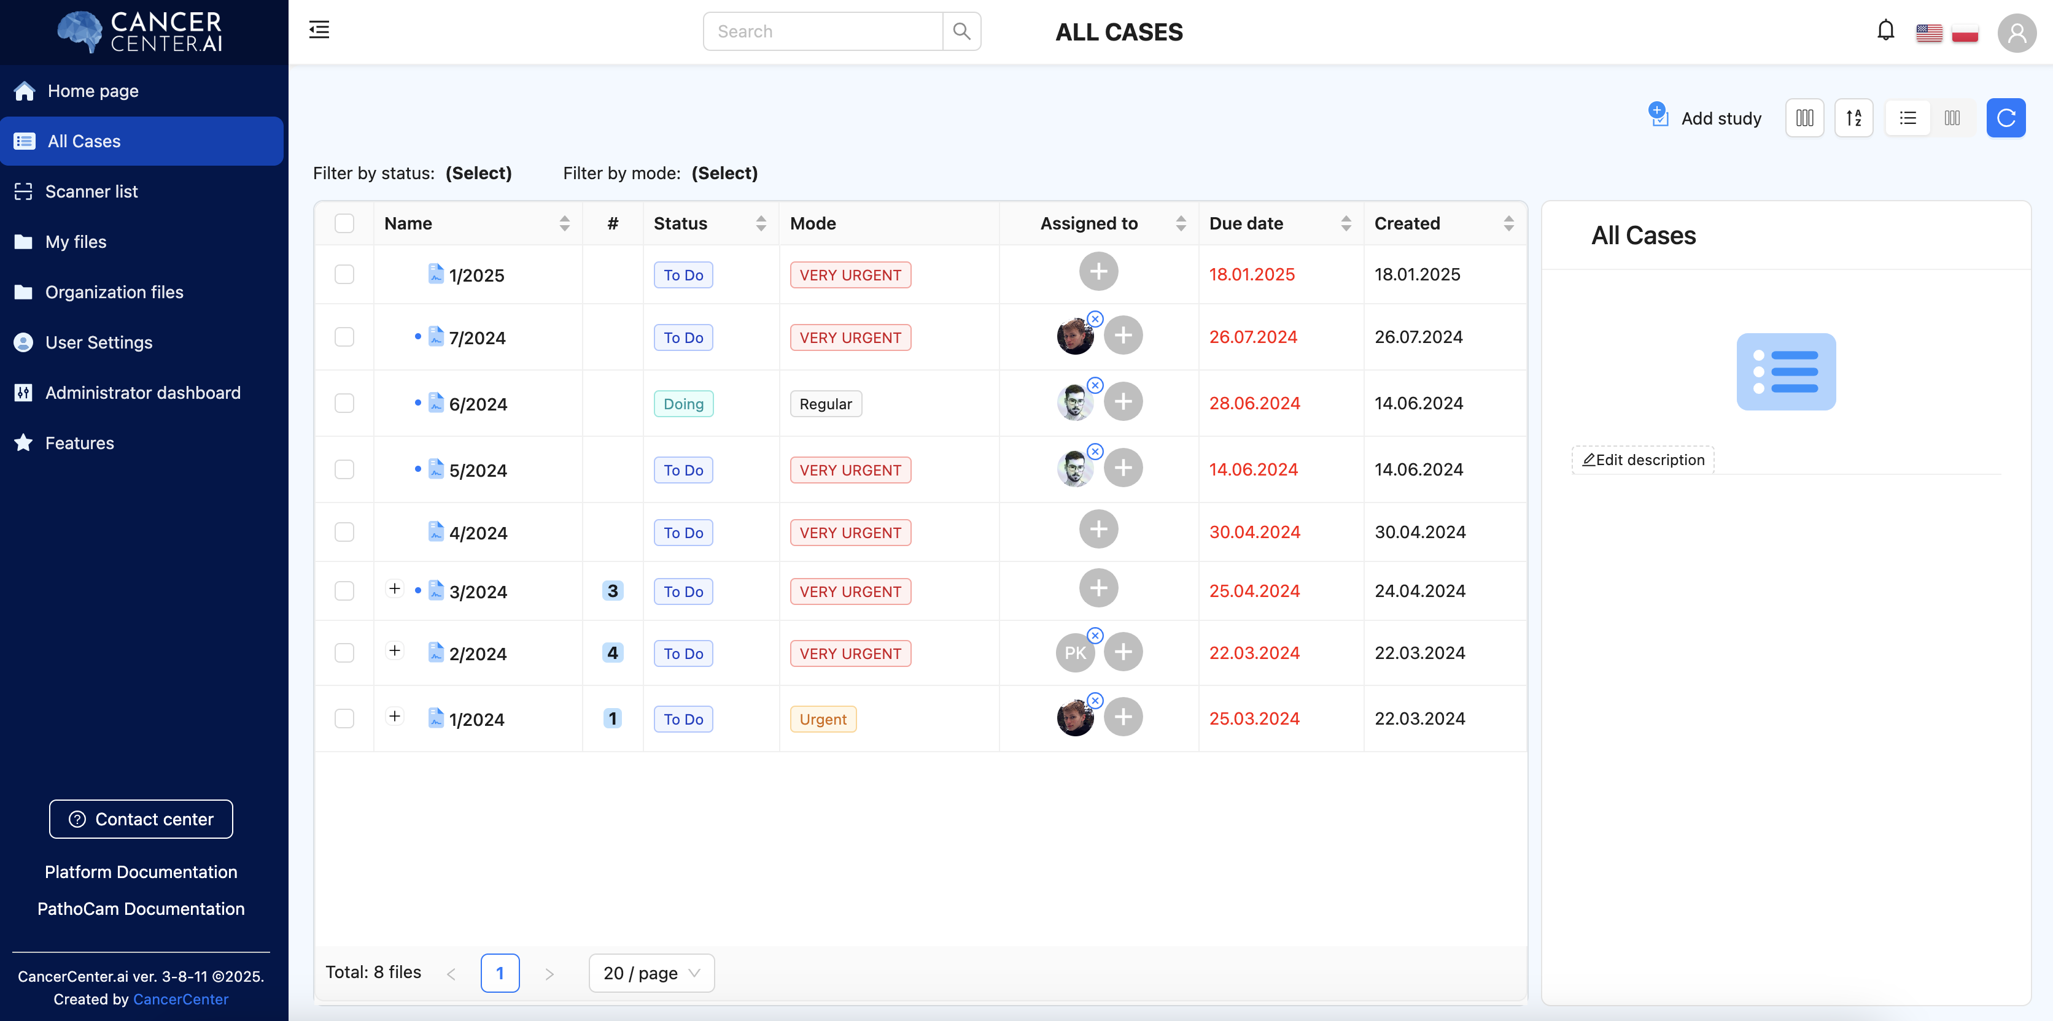Image resolution: width=2053 pixels, height=1021 pixels.
Task: Tick the select-all header checkbox
Action: pyautogui.click(x=344, y=223)
